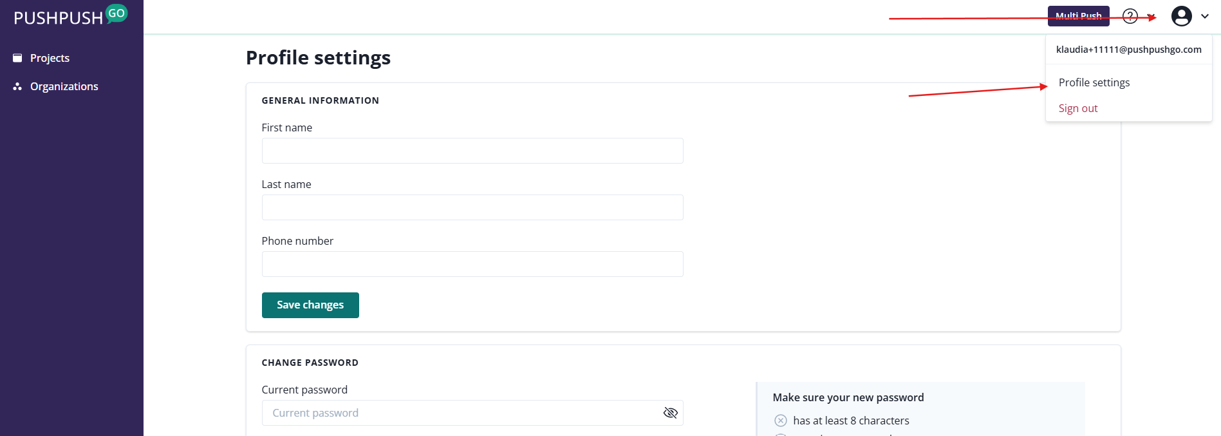
Task: Open Projects in the sidebar
Action: [50, 58]
